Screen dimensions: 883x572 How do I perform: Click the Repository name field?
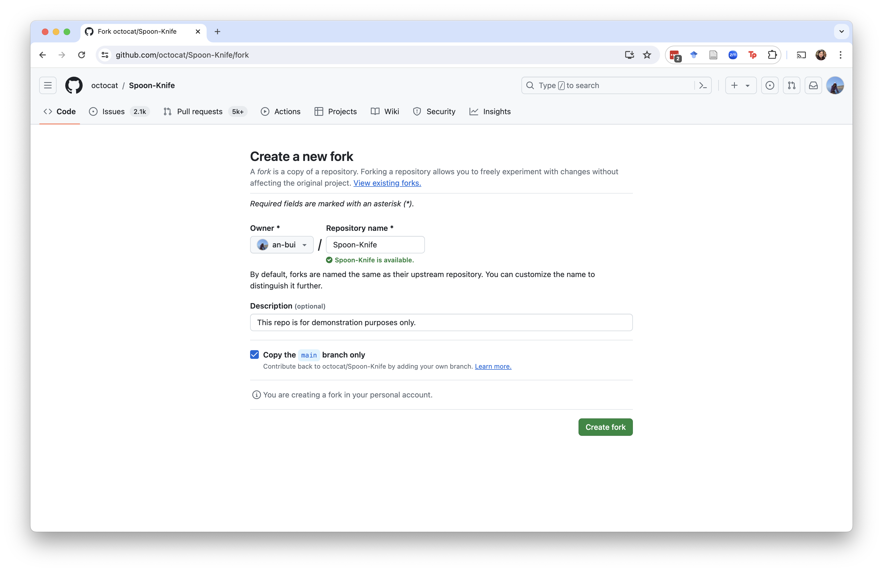pos(375,245)
